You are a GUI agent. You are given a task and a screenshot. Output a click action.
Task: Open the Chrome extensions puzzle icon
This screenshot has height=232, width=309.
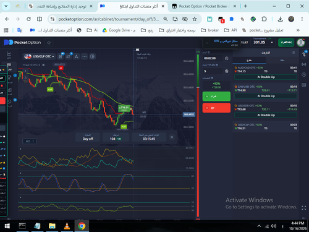coord(264,19)
